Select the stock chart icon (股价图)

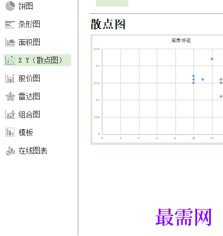point(10,78)
